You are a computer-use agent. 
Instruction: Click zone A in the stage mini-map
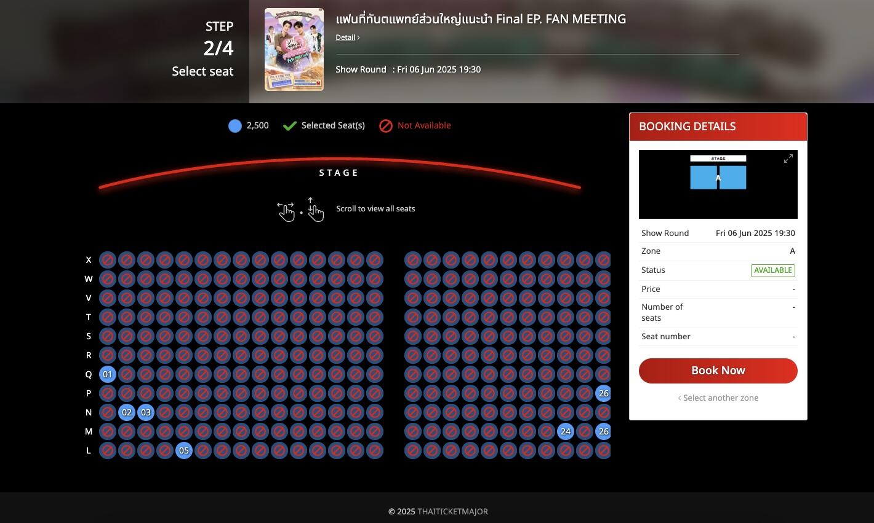point(718,178)
